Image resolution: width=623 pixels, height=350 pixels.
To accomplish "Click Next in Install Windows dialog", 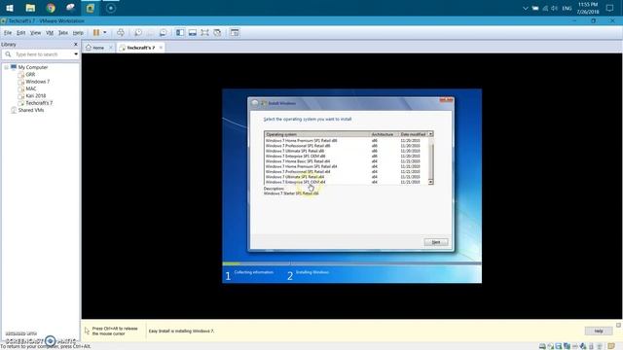I will [436, 242].
